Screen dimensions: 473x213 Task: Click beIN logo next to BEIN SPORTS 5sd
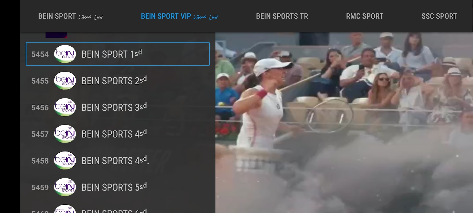(x=65, y=187)
